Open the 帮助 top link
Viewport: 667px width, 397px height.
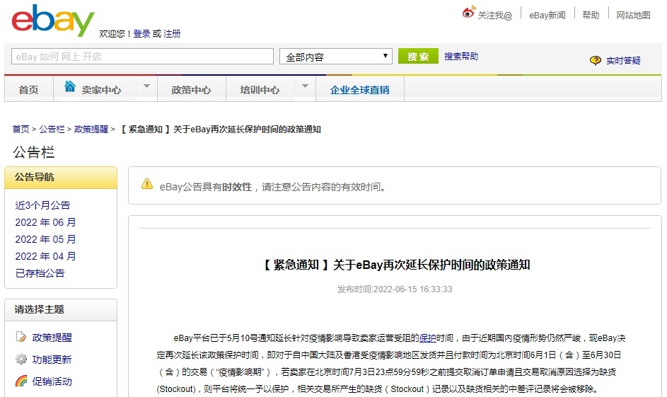click(591, 16)
